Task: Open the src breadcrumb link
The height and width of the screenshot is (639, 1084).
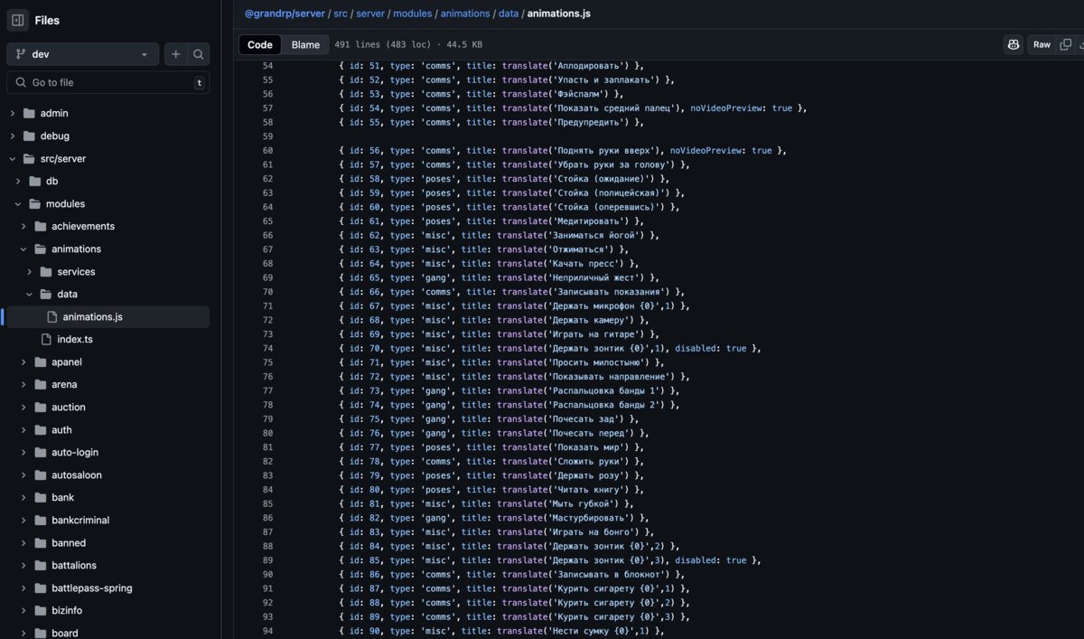Action: tap(341, 14)
